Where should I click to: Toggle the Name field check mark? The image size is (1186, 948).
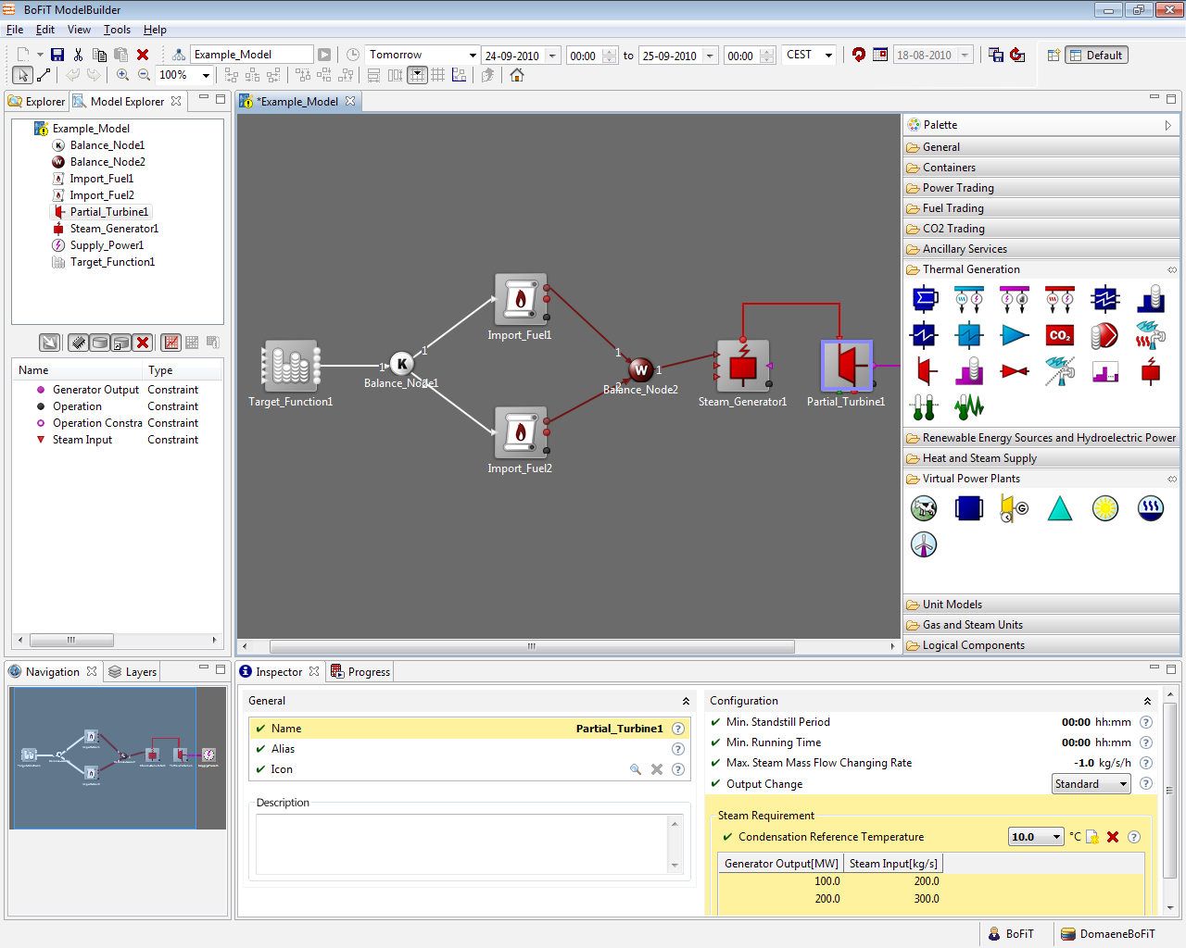261,729
